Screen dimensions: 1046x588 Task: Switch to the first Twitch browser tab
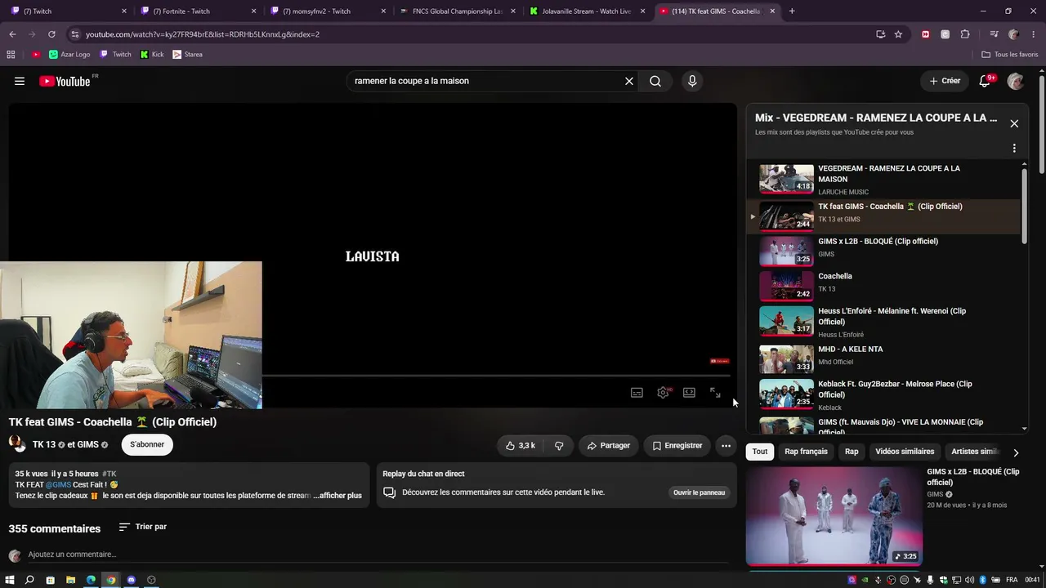(x=69, y=11)
